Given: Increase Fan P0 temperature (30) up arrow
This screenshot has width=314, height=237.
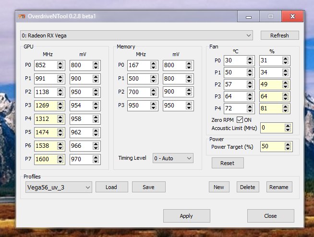Looking at the screenshot, I should pyautogui.click(x=250, y=59).
